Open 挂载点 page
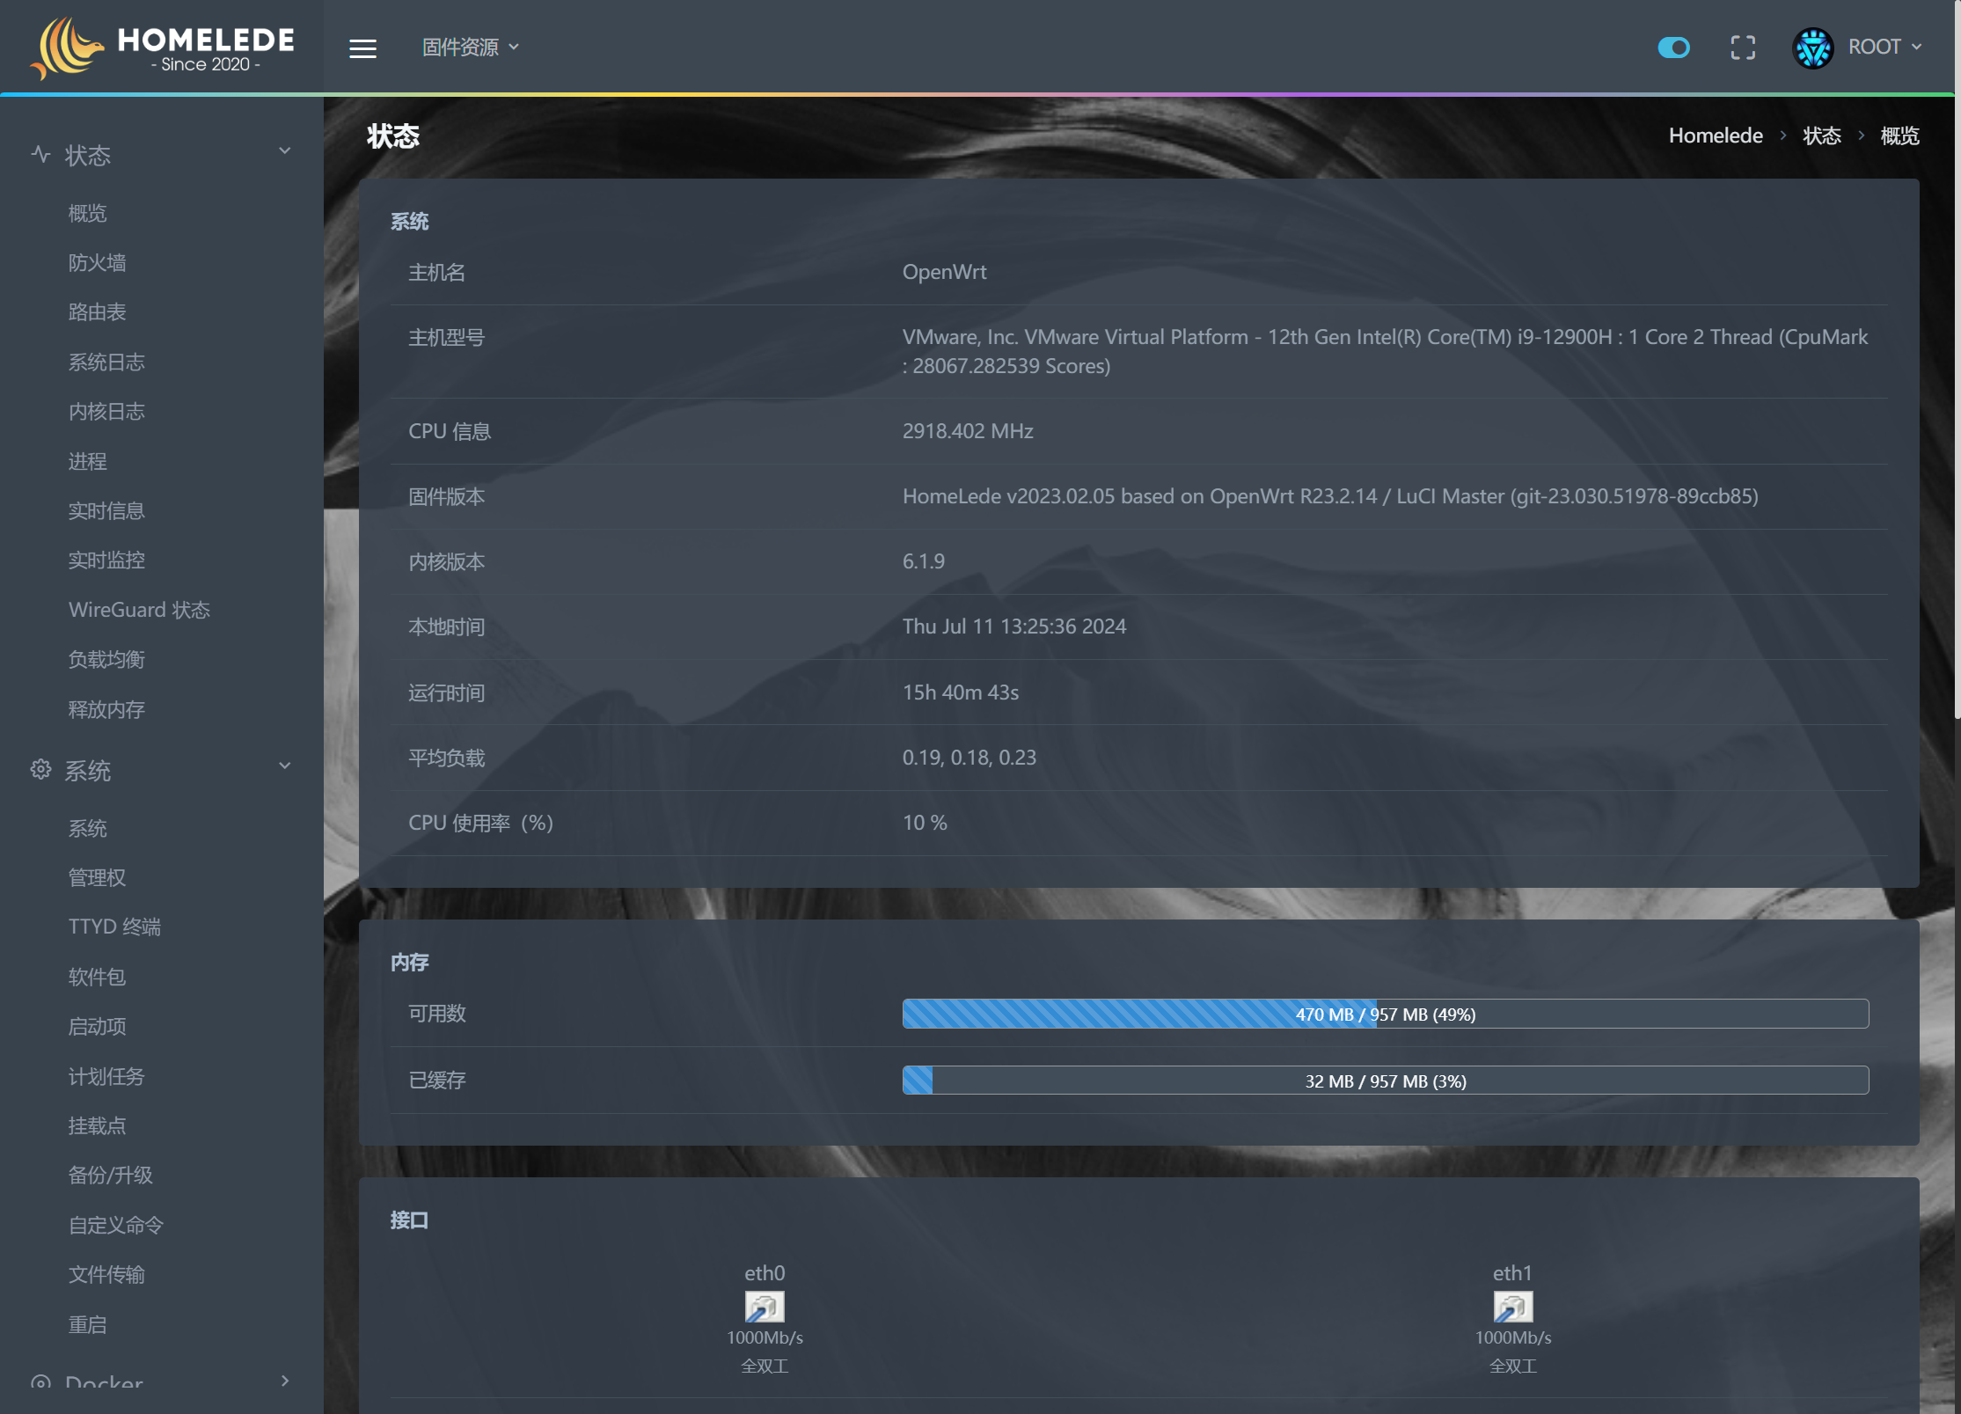Viewport: 1961px width, 1414px height. point(98,1125)
